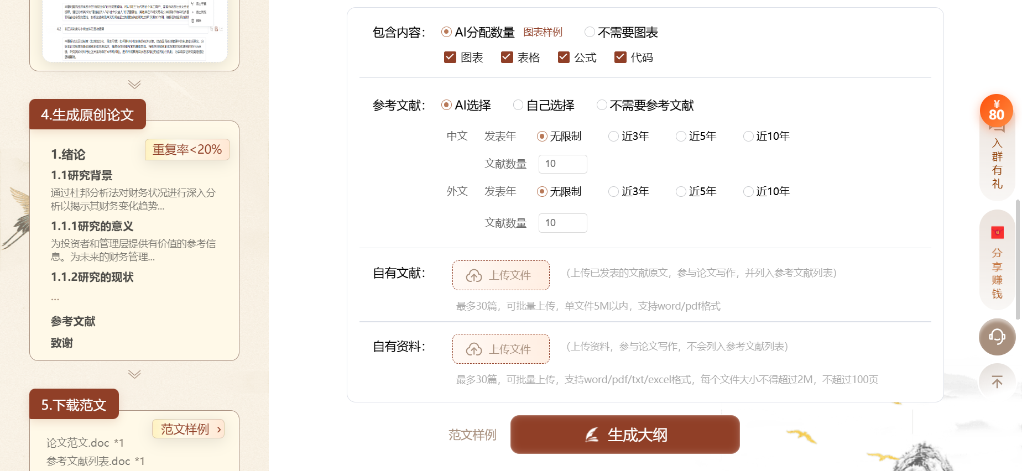This screenshot has width=1022, height=471.
Task: Select AI分配数量 radio option
Action: tap(446, 32)
